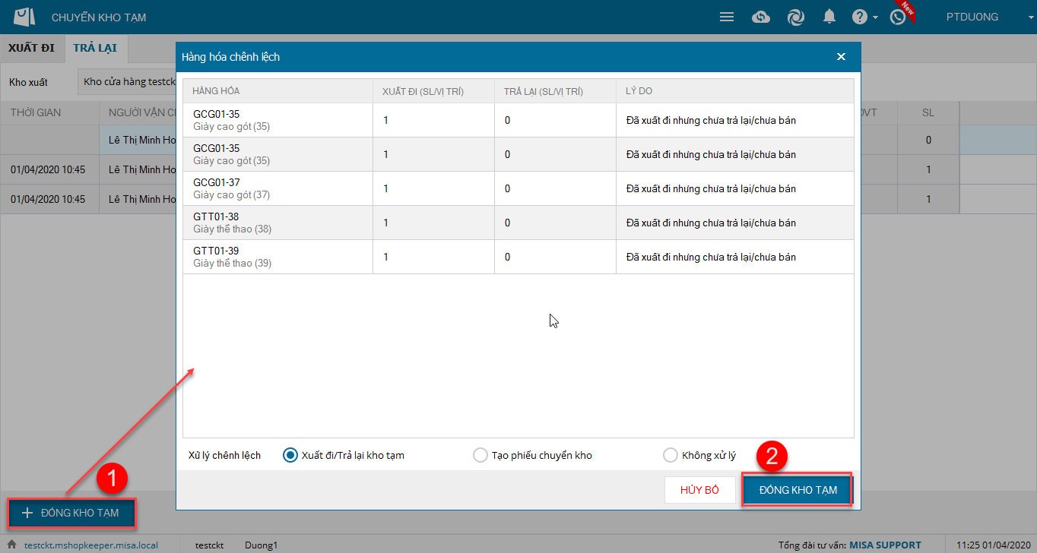Image resolution: width=1037 pixels, height=553 pixels.
Task: Open the notifications bell
Action: point(829,17)
